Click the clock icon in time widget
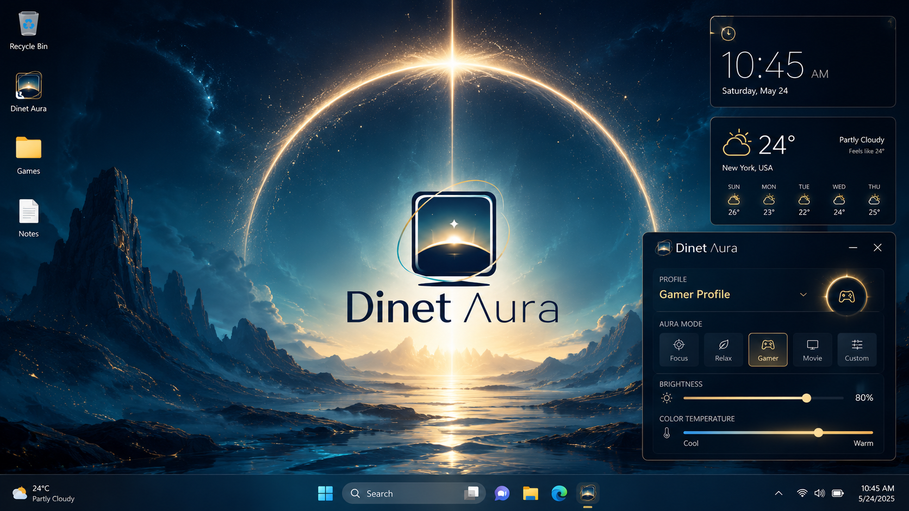 point(728,34)
